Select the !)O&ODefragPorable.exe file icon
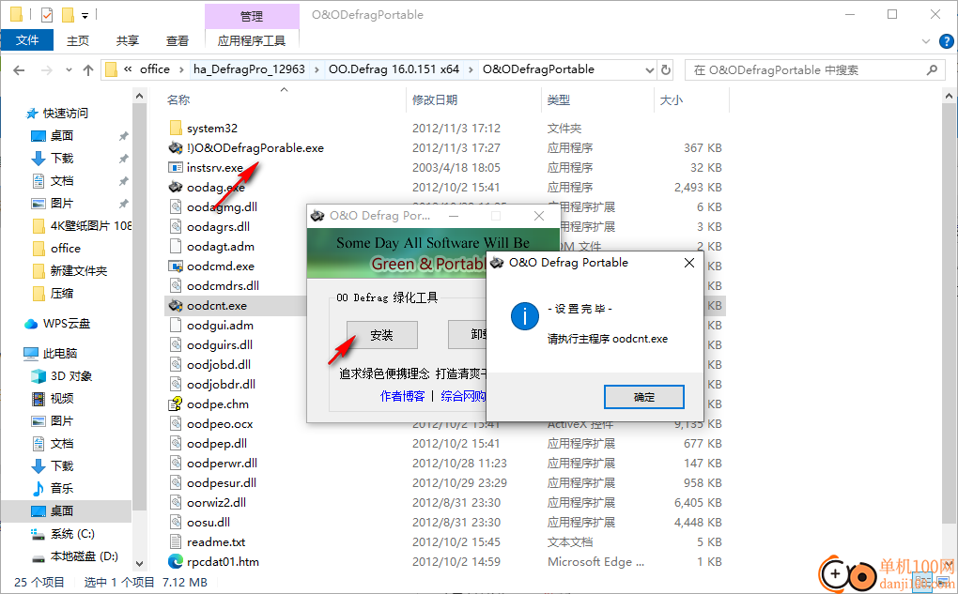 (176, 147)
